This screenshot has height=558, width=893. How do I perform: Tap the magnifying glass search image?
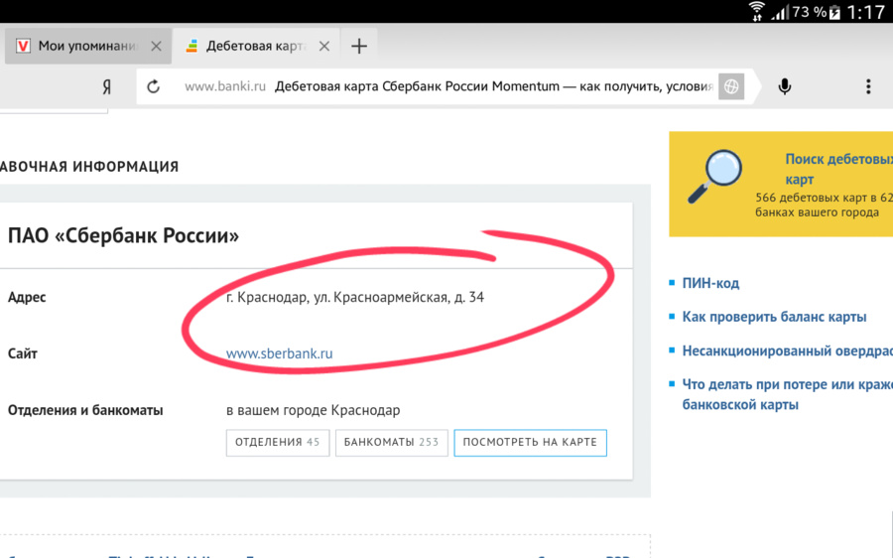click(714, 176)
